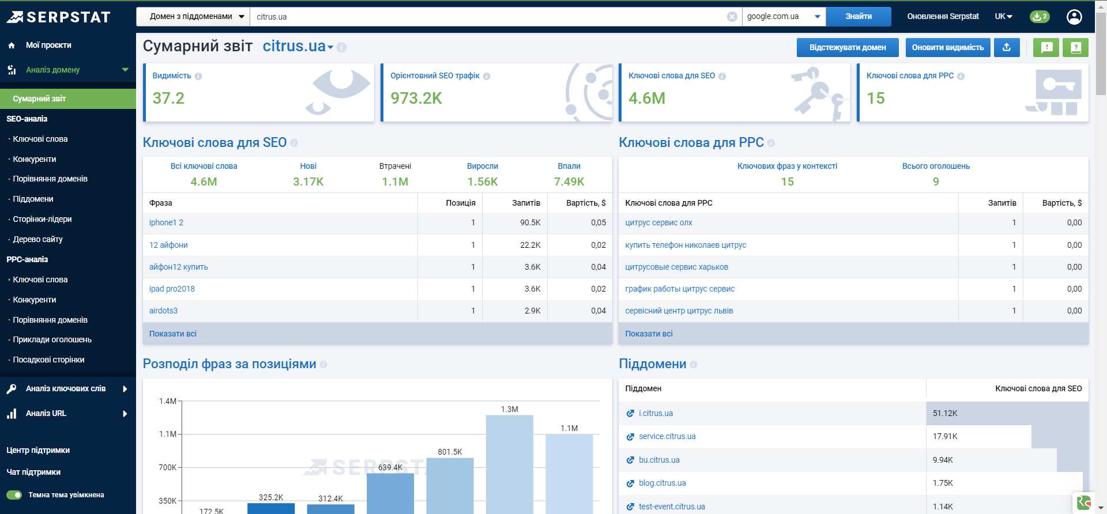Open test-event.citrus.ua subdomain link
1107x514 pixels.
[672, 507]
